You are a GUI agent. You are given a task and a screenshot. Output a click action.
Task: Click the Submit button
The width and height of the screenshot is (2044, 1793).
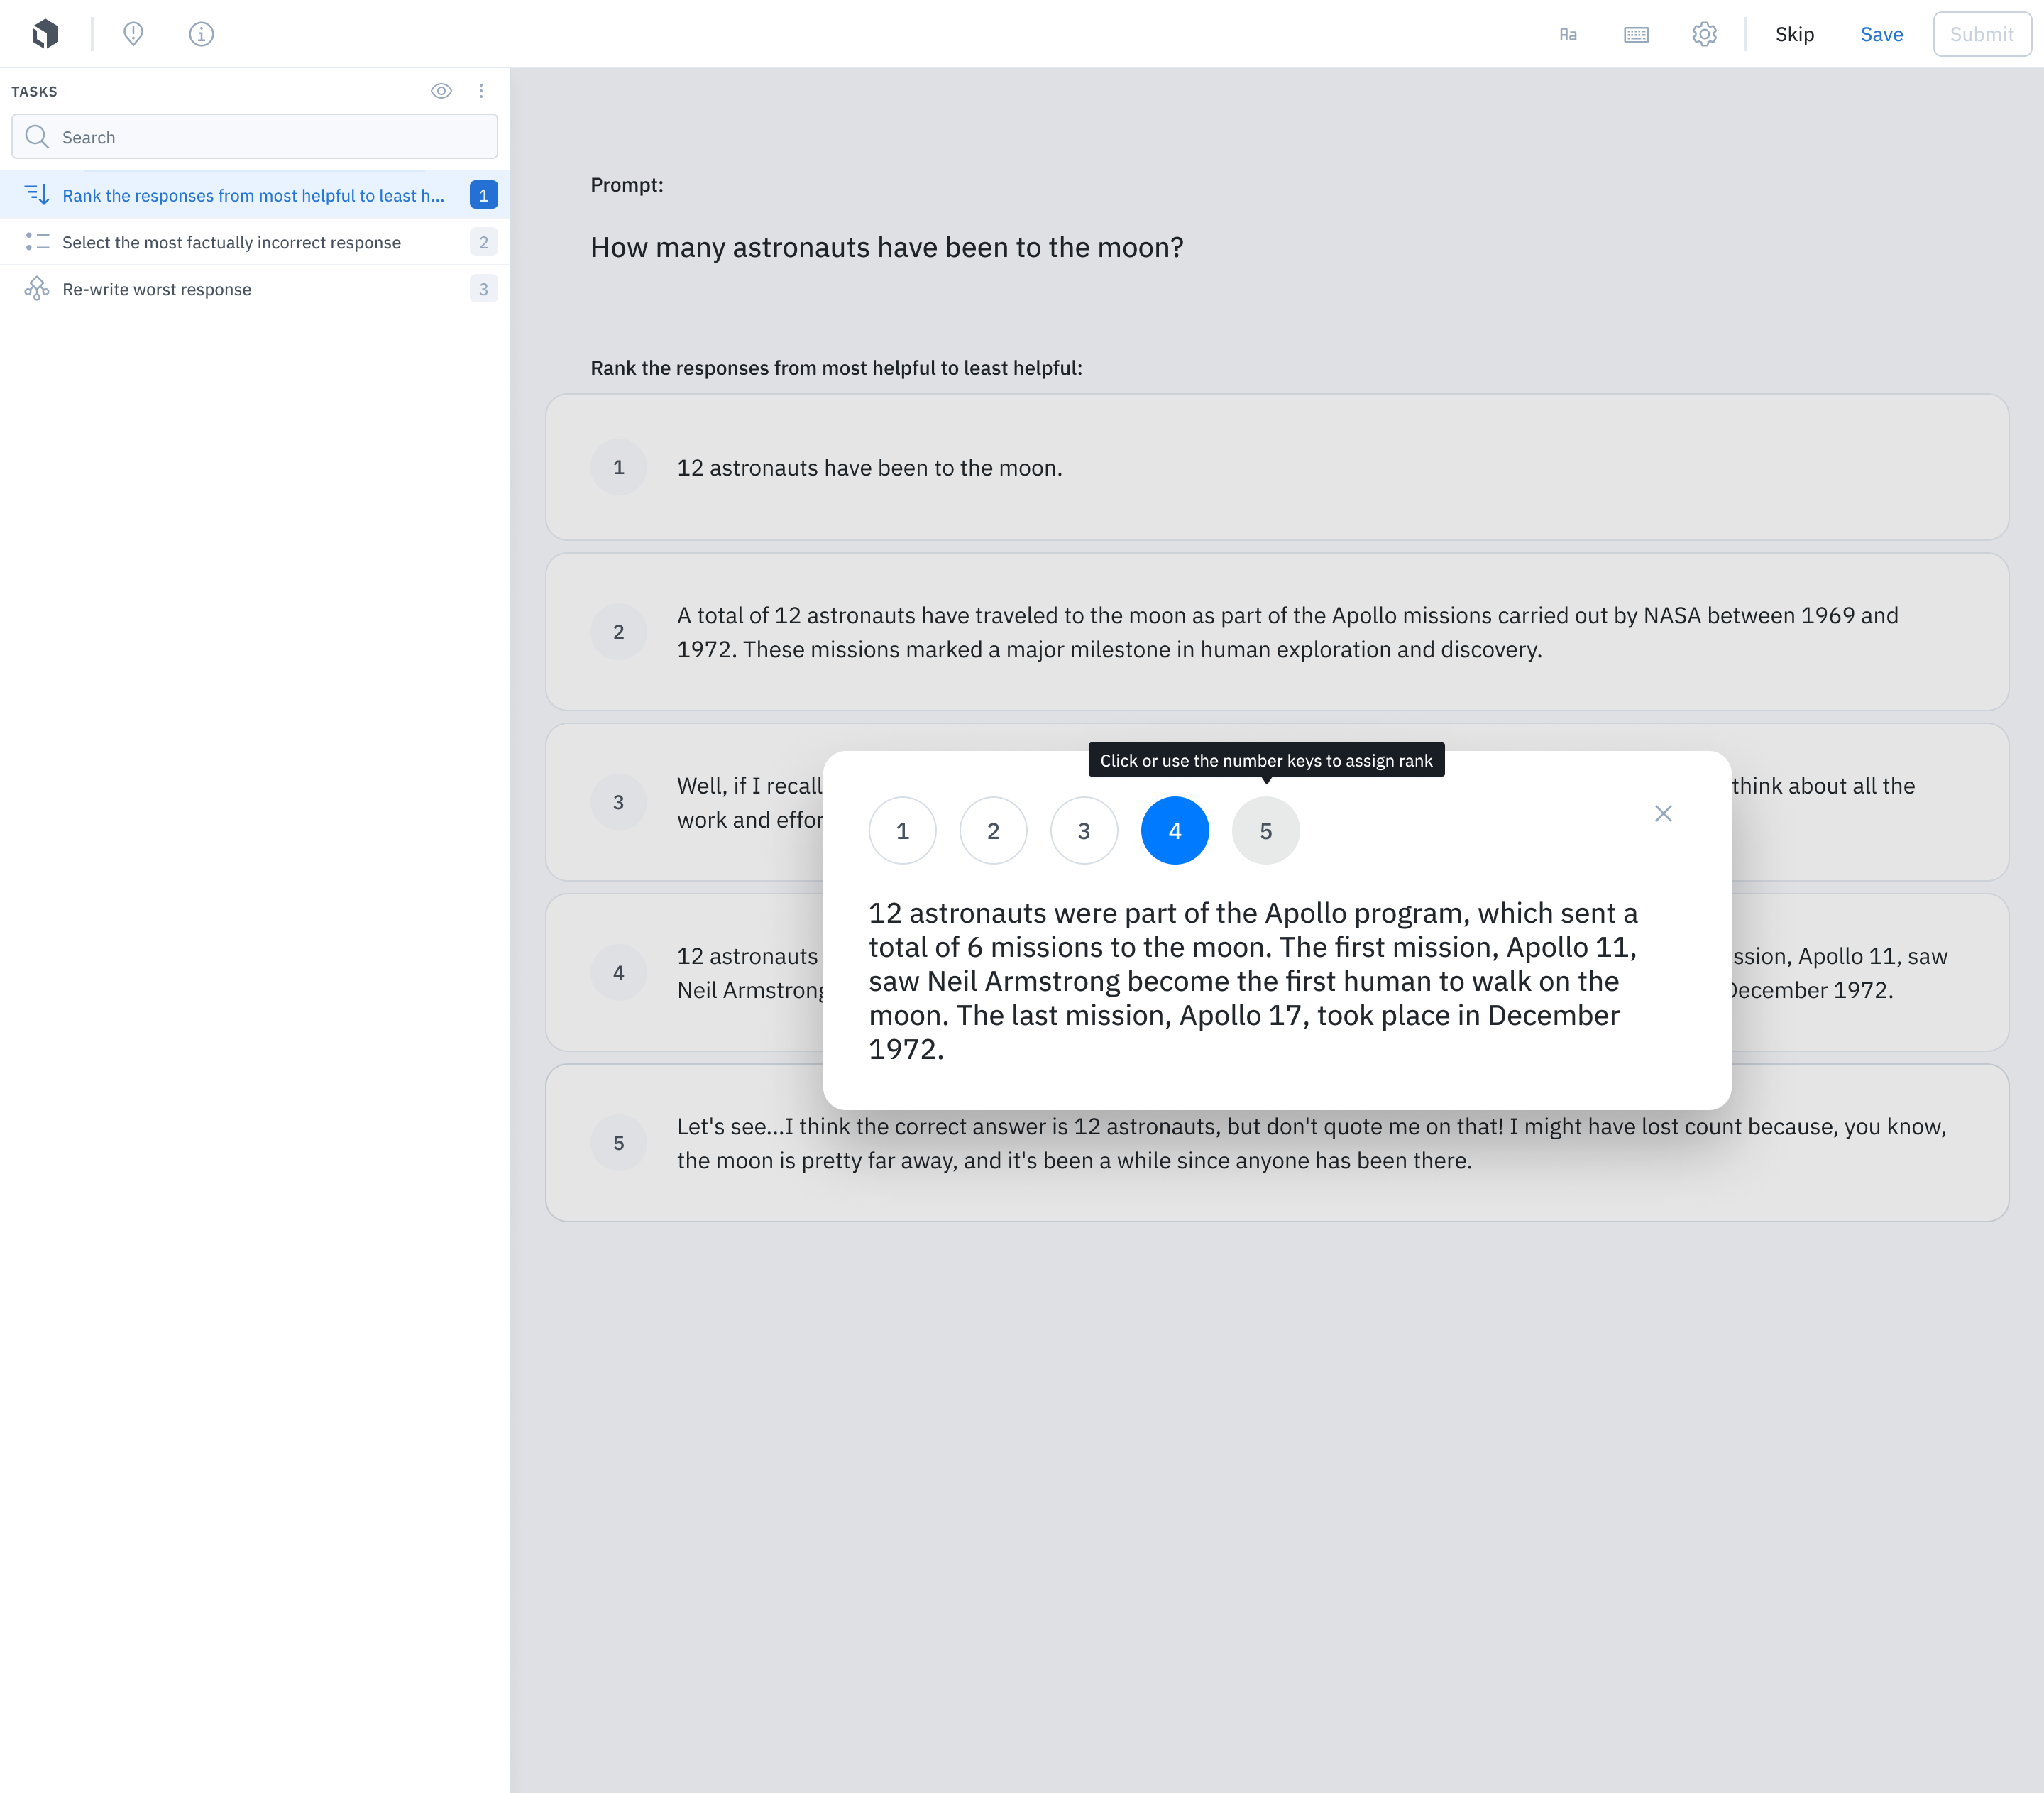pyautogui.click(x=1981, y=34)
